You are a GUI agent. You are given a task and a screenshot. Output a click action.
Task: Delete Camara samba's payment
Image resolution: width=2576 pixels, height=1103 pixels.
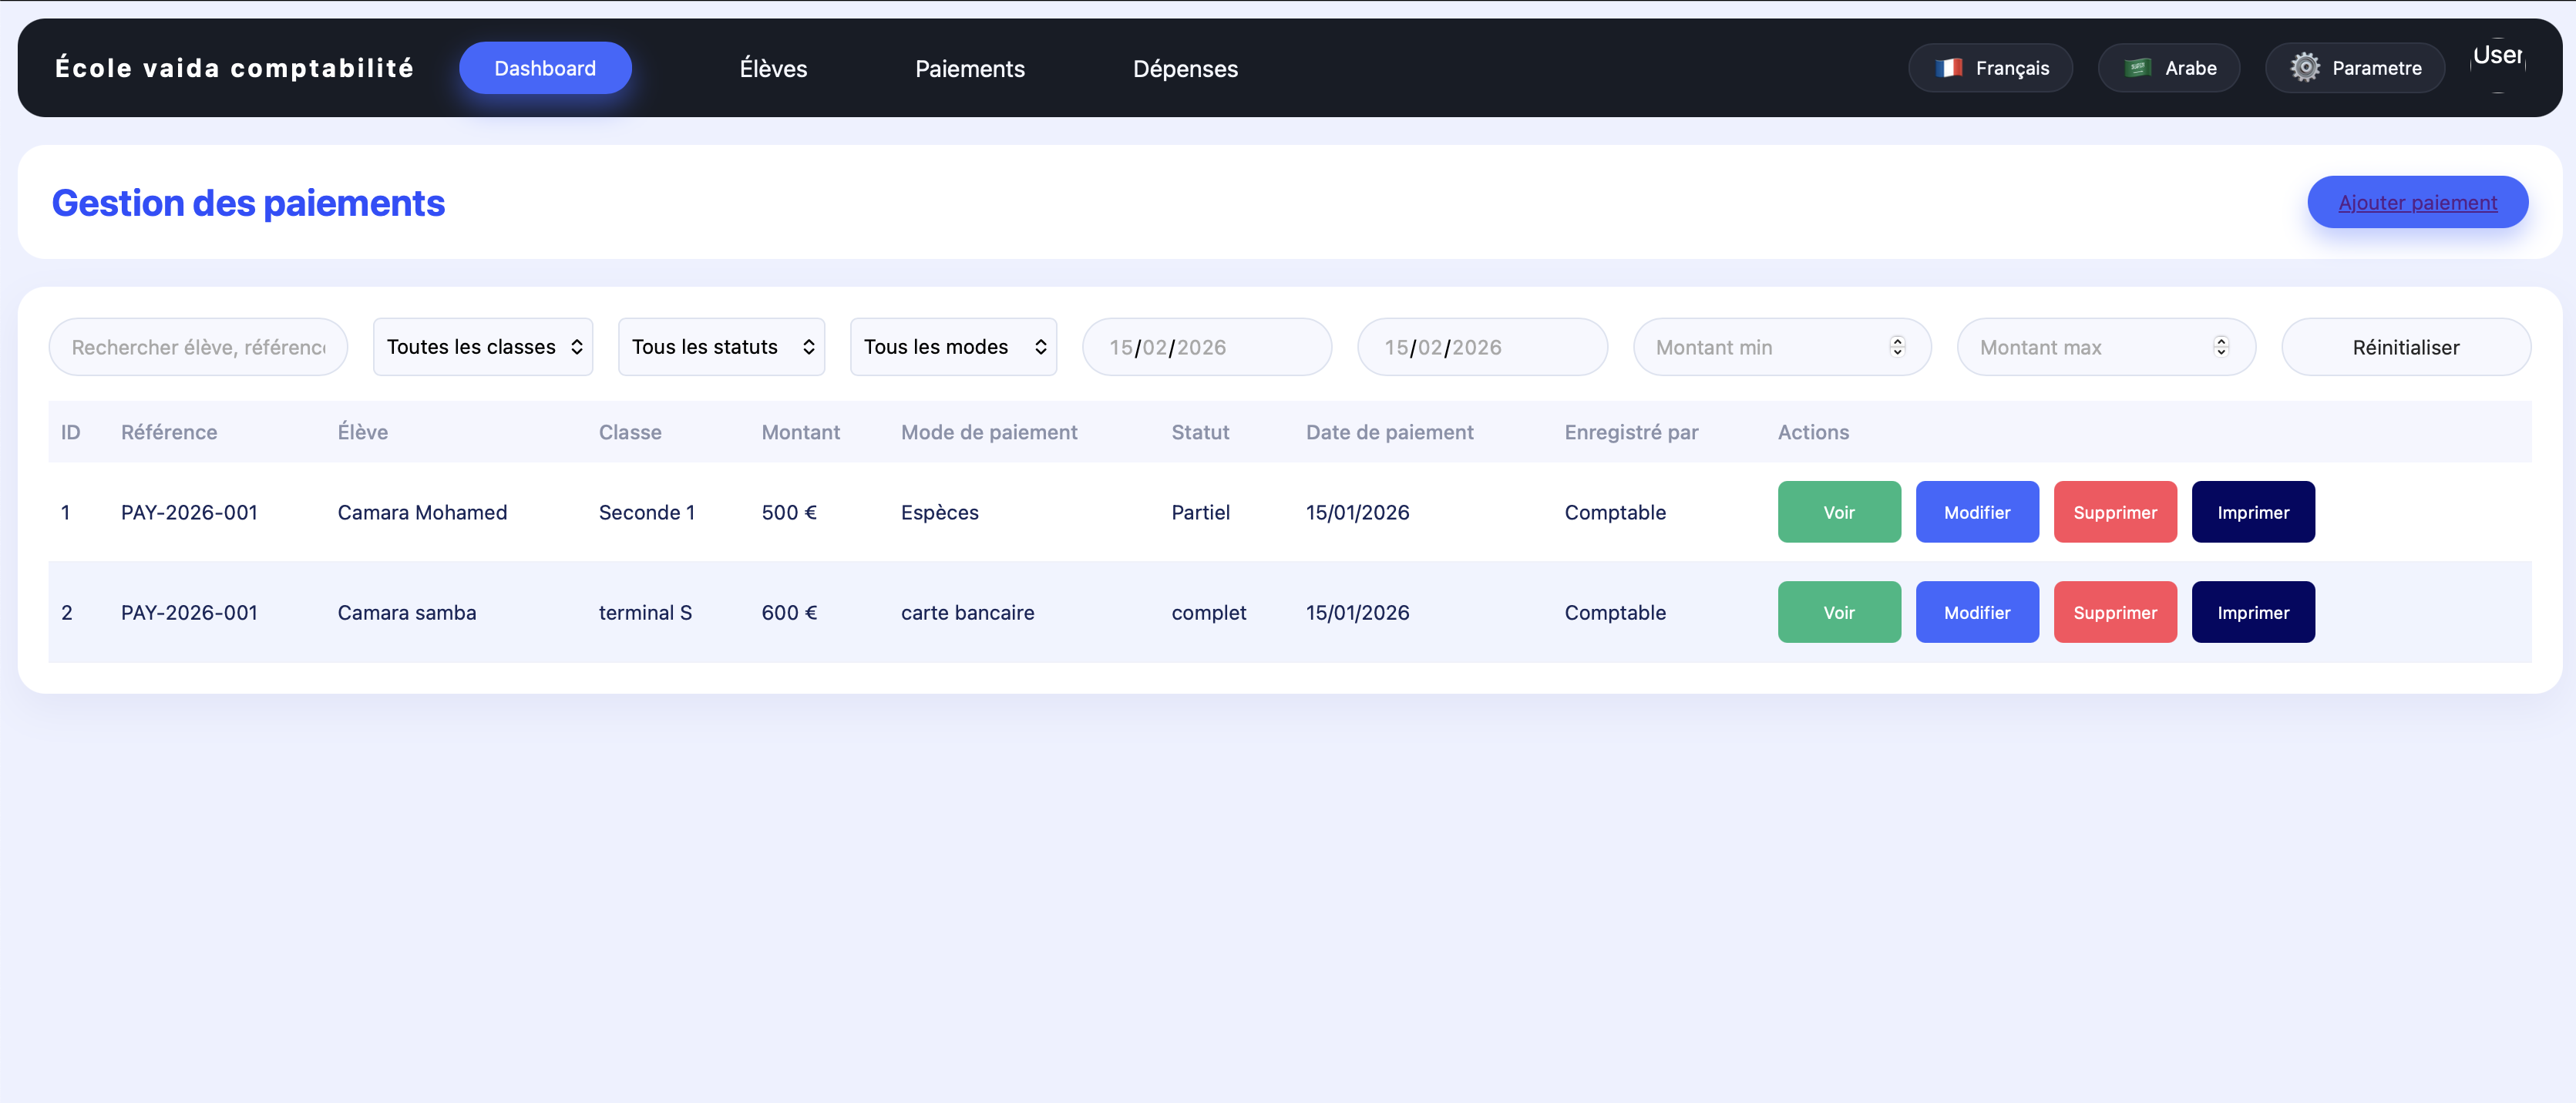2115,612
